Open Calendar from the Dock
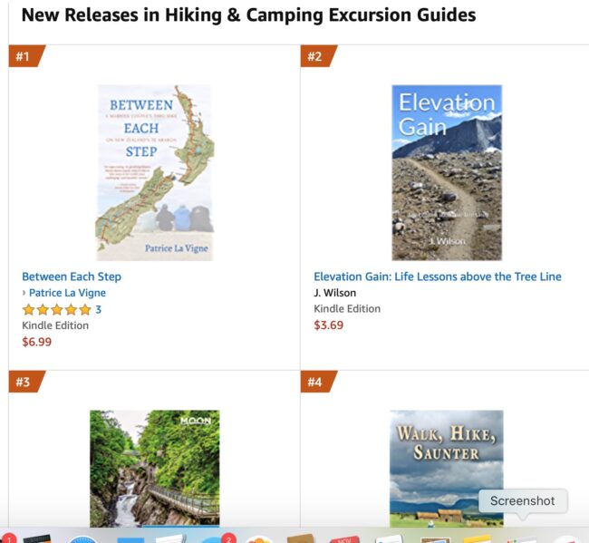This screenshot has width=589, height=543. (344, 538)
